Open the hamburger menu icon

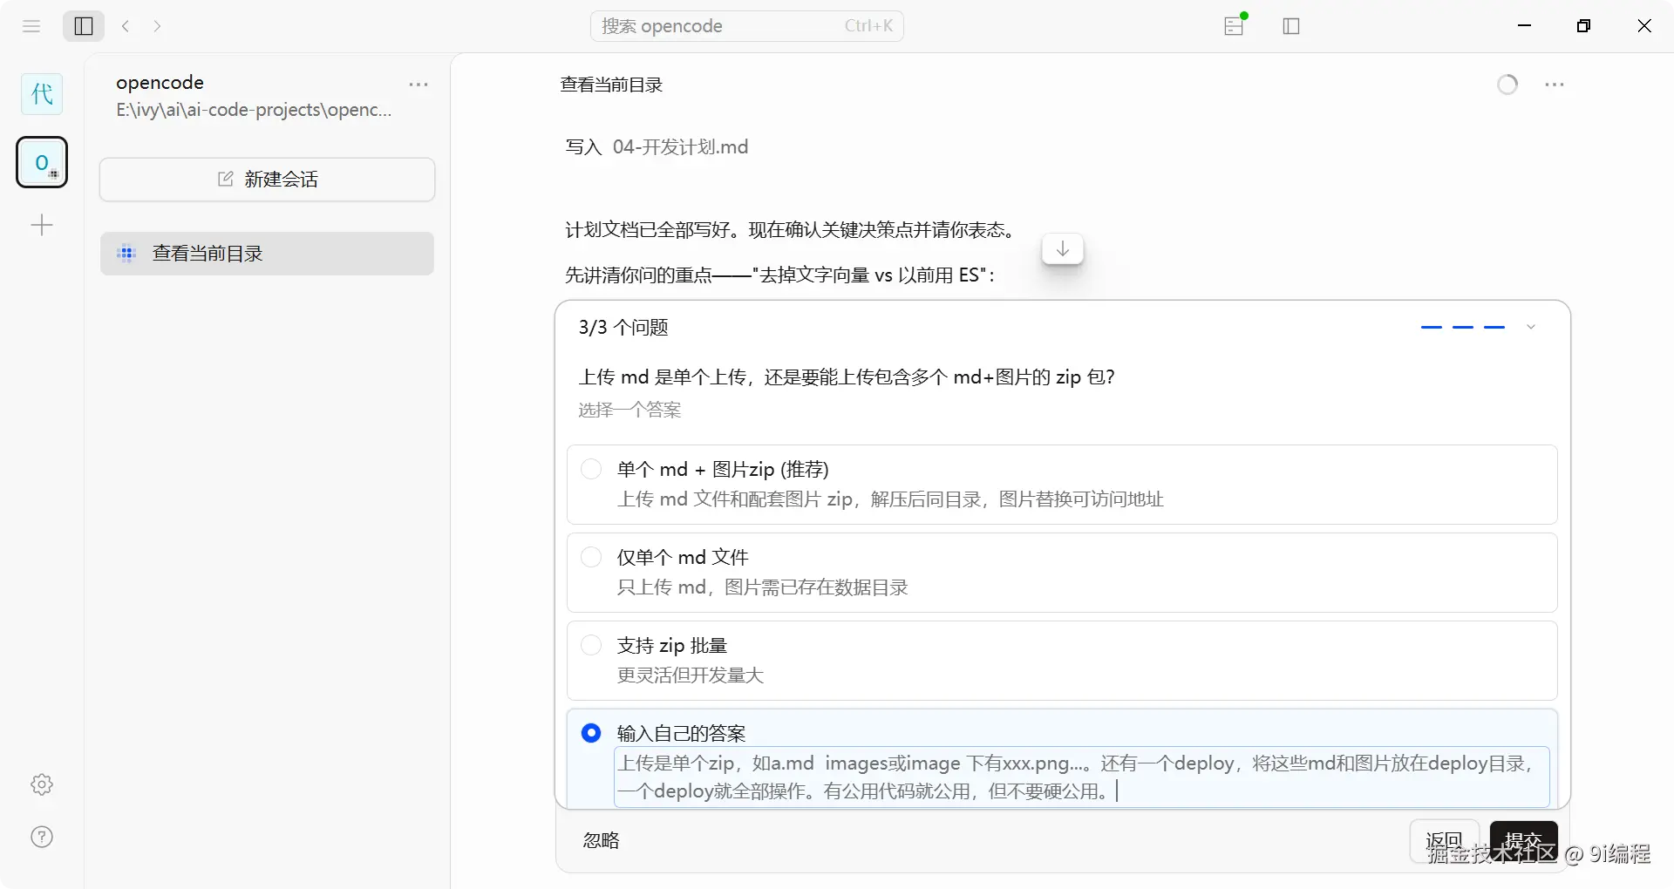click(31, 26)
